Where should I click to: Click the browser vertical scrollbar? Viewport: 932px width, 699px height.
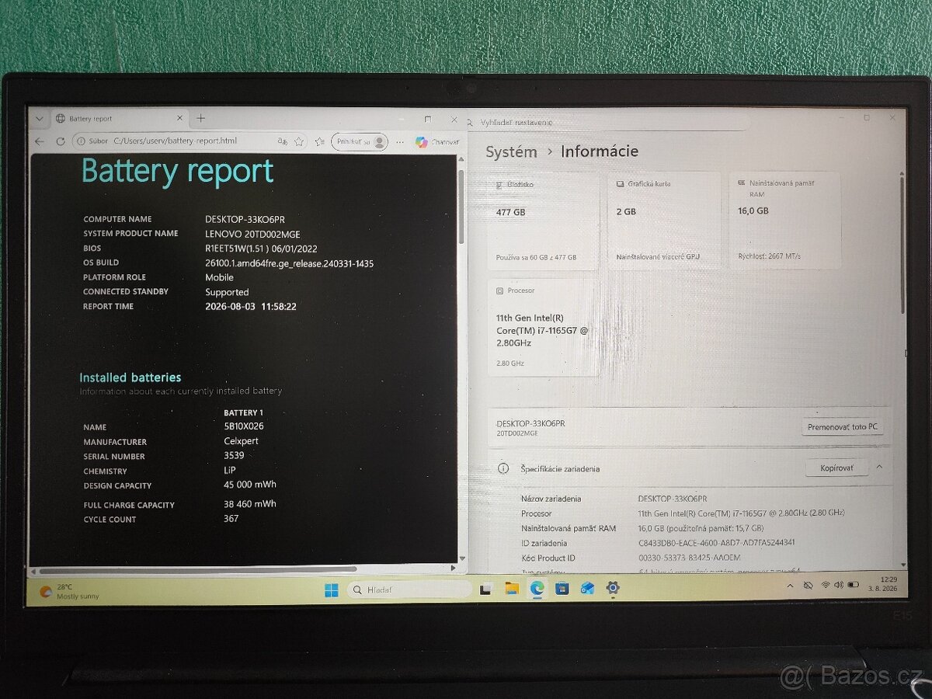point(461,206)
